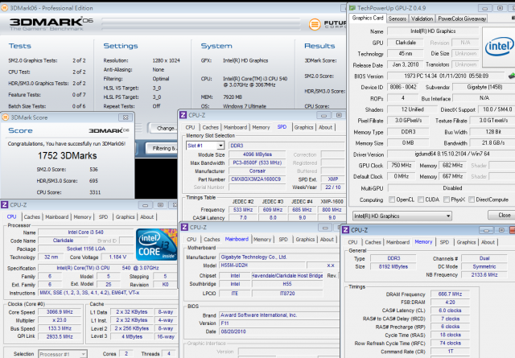Close the 3DMark Score dialog
The width and height of the screenshot is (515, 358).
[126, 117]
